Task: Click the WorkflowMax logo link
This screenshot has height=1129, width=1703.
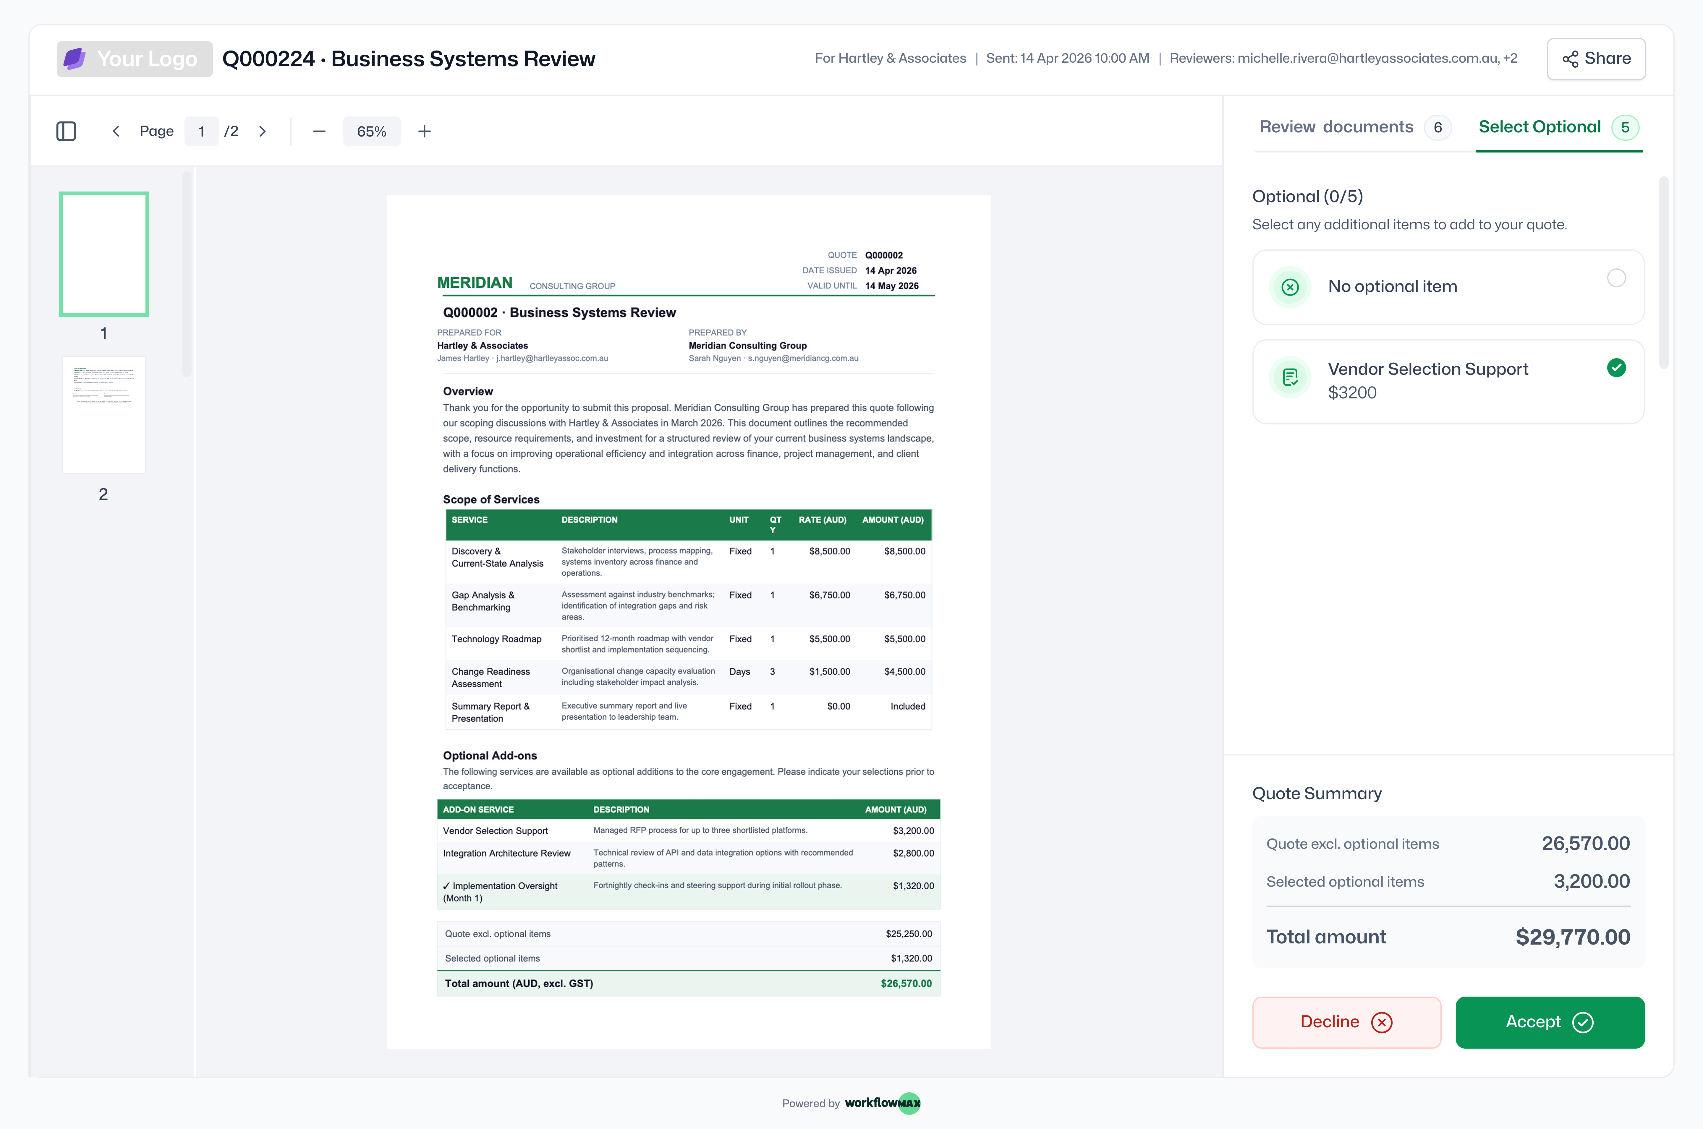Action: (x=882, y=1102)
